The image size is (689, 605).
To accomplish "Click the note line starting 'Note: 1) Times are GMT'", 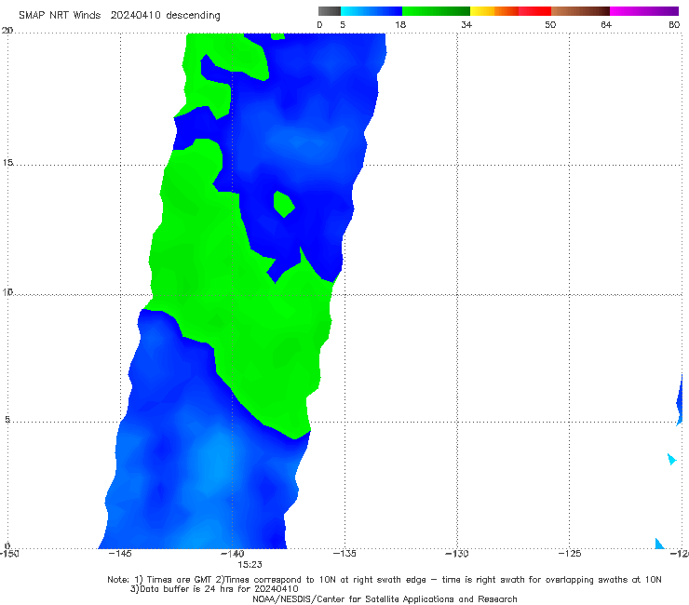I will (x=384, y=580).
